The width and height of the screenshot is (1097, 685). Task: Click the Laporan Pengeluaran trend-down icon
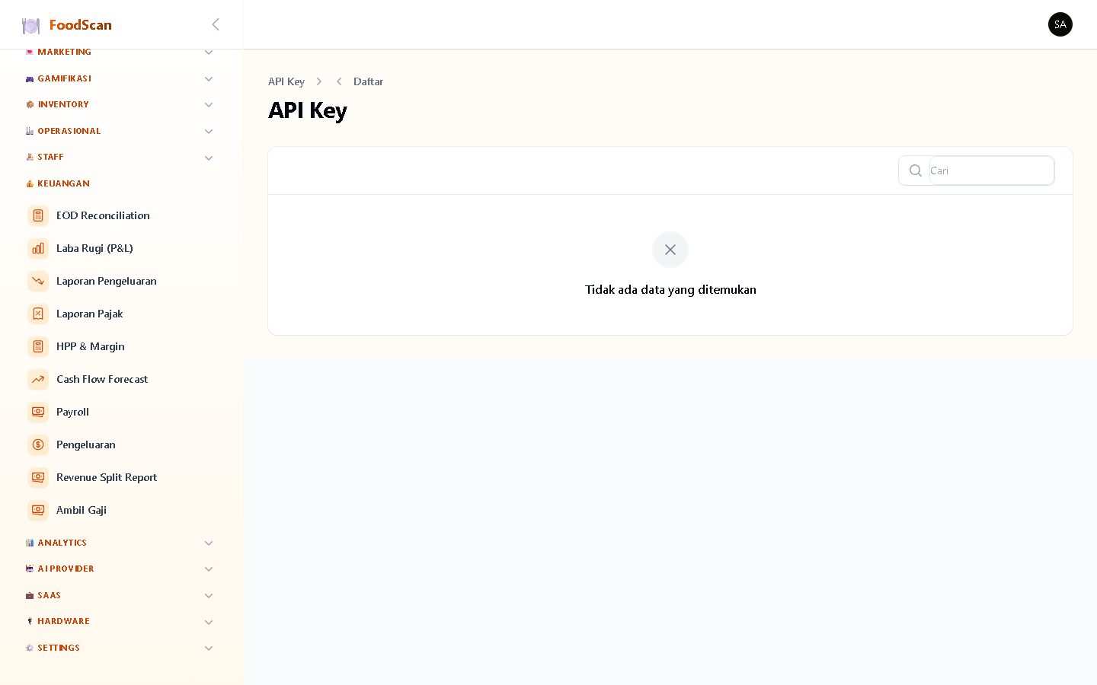(x=38, y=281)
